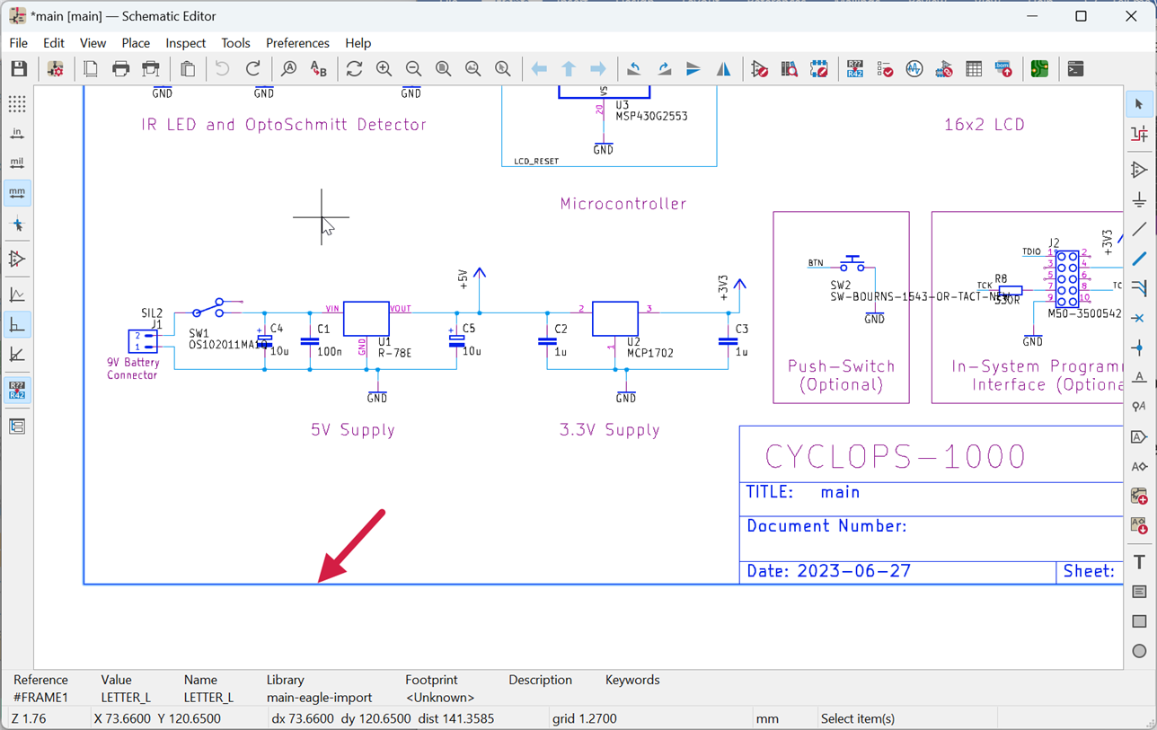Toggle full-window crosshair cursor
Viewport: 1157px width, 730px height.
(x=17, y=224)
